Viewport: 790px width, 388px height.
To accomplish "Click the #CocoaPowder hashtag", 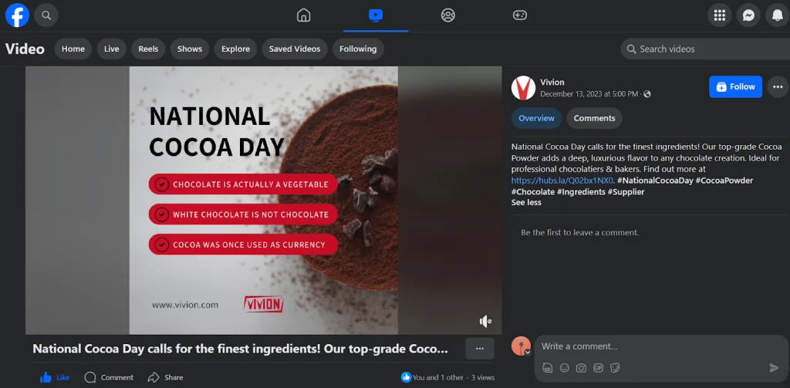I will (x=724, y=181).
